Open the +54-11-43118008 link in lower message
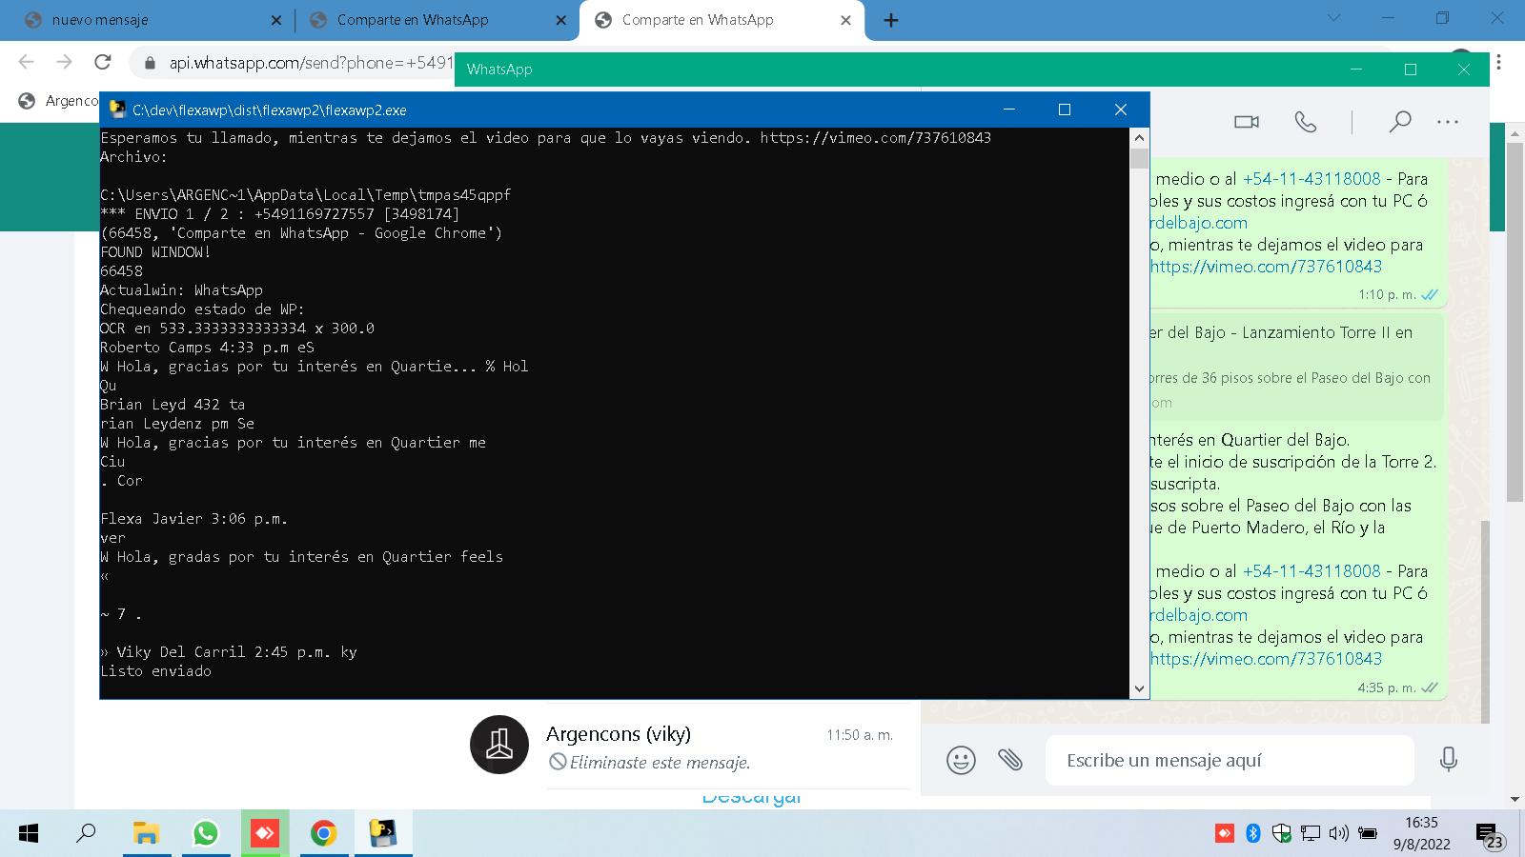 1311,571
